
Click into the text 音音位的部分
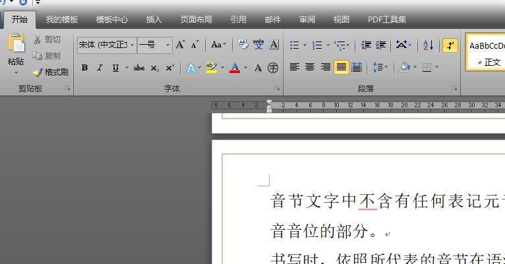pyautogui.click(x=319, y=231)
